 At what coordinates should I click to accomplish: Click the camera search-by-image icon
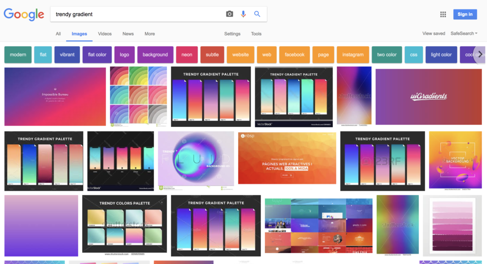pos(229,14)
